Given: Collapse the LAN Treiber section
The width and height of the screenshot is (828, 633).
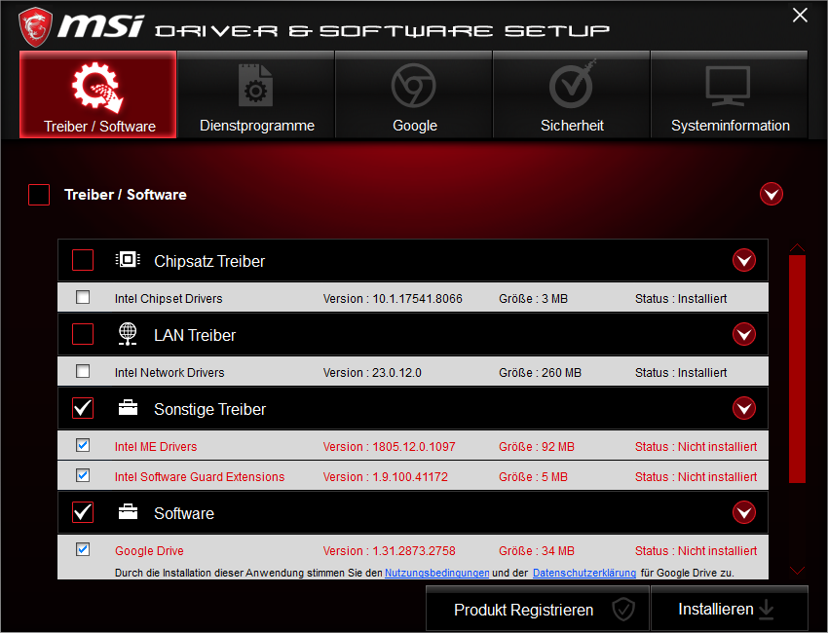Looking at the screenshot, I should pyautogui.click(x=744, y=334).
